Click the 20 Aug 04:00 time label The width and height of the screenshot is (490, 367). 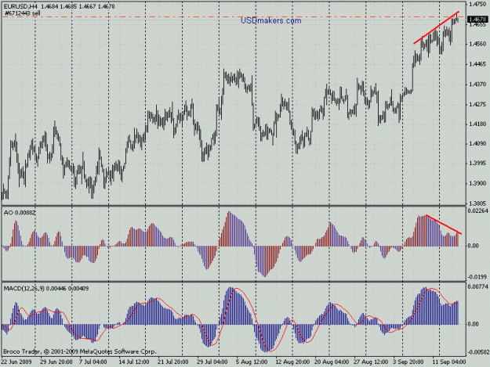pos(332,362)
